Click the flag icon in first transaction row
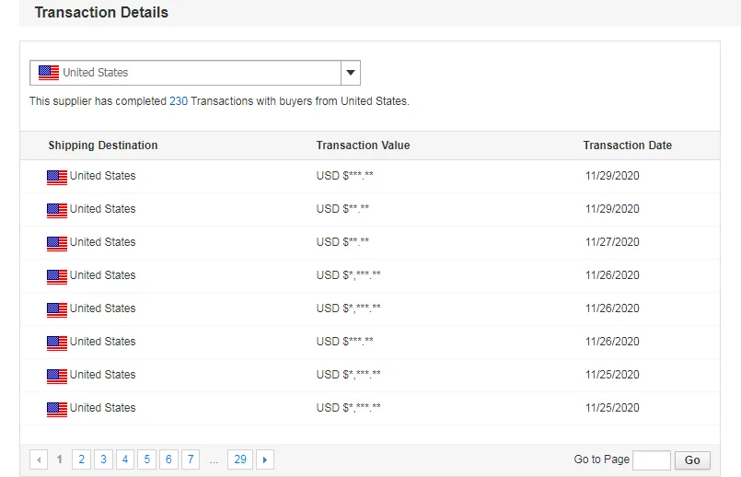This screenshot has width=741, height=477. click(x=57, y=177)
